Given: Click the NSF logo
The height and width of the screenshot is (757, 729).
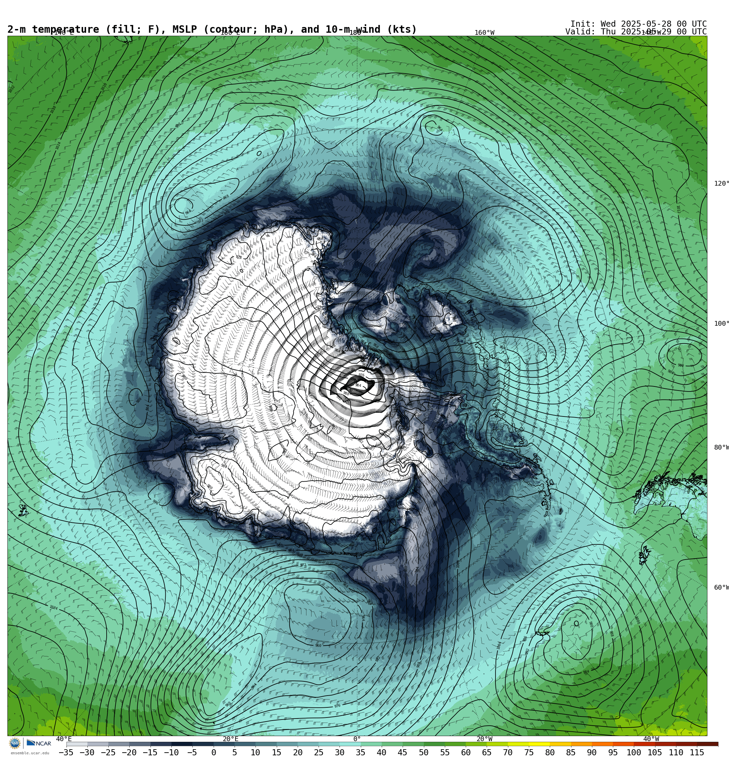Looking at the screenshot, I should click(15, 743).
